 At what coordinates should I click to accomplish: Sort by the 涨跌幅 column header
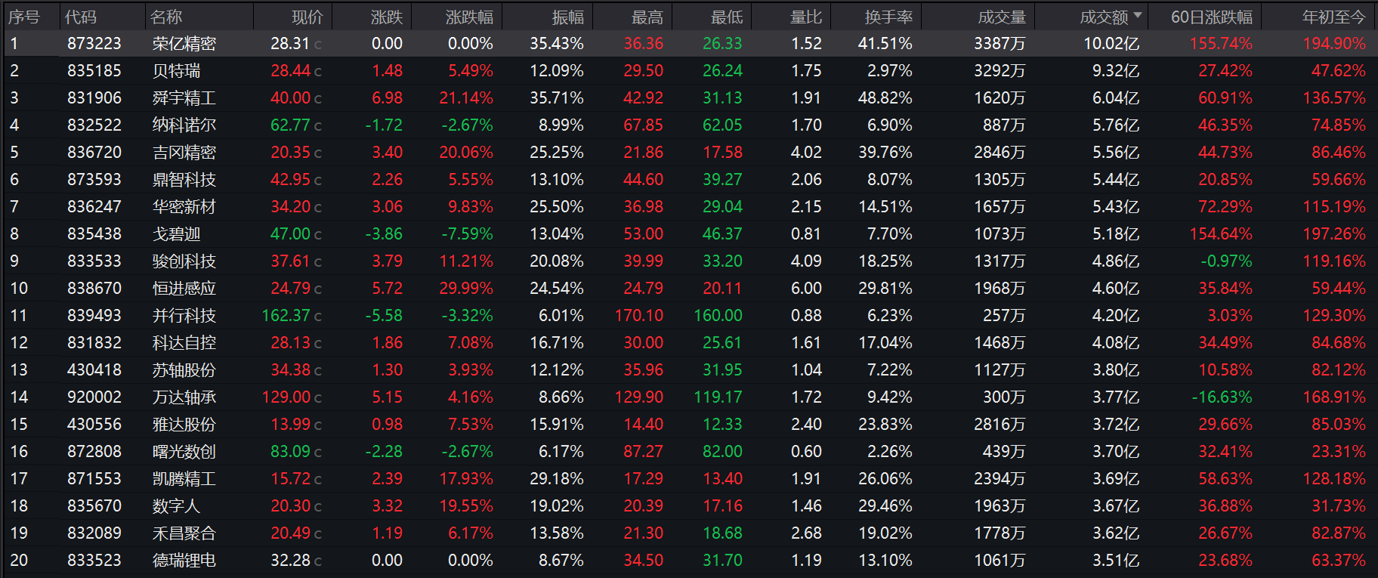[469, 17]
